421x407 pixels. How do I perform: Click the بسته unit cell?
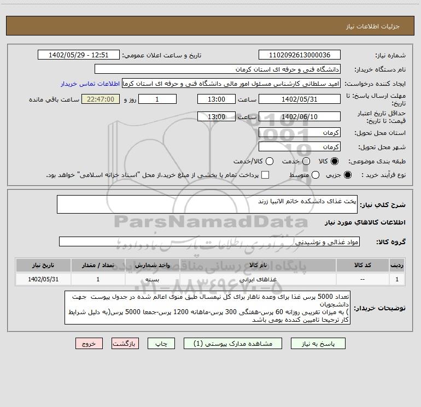(152, 279)
